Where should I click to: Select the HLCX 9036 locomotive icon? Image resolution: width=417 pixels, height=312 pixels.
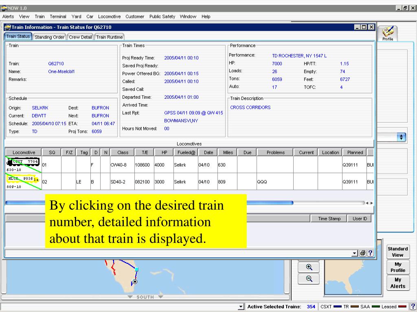[x=23, y=179]
